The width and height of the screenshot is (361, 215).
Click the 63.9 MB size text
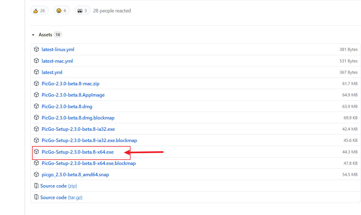(350, 107)
